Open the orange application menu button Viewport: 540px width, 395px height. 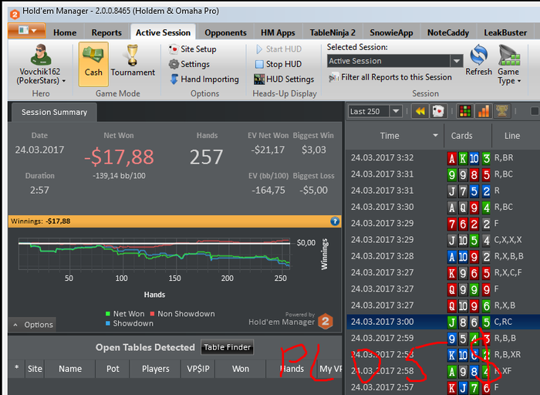[26, 31]
